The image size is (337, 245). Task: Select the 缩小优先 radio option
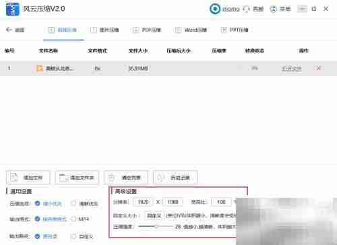[37, 203]
